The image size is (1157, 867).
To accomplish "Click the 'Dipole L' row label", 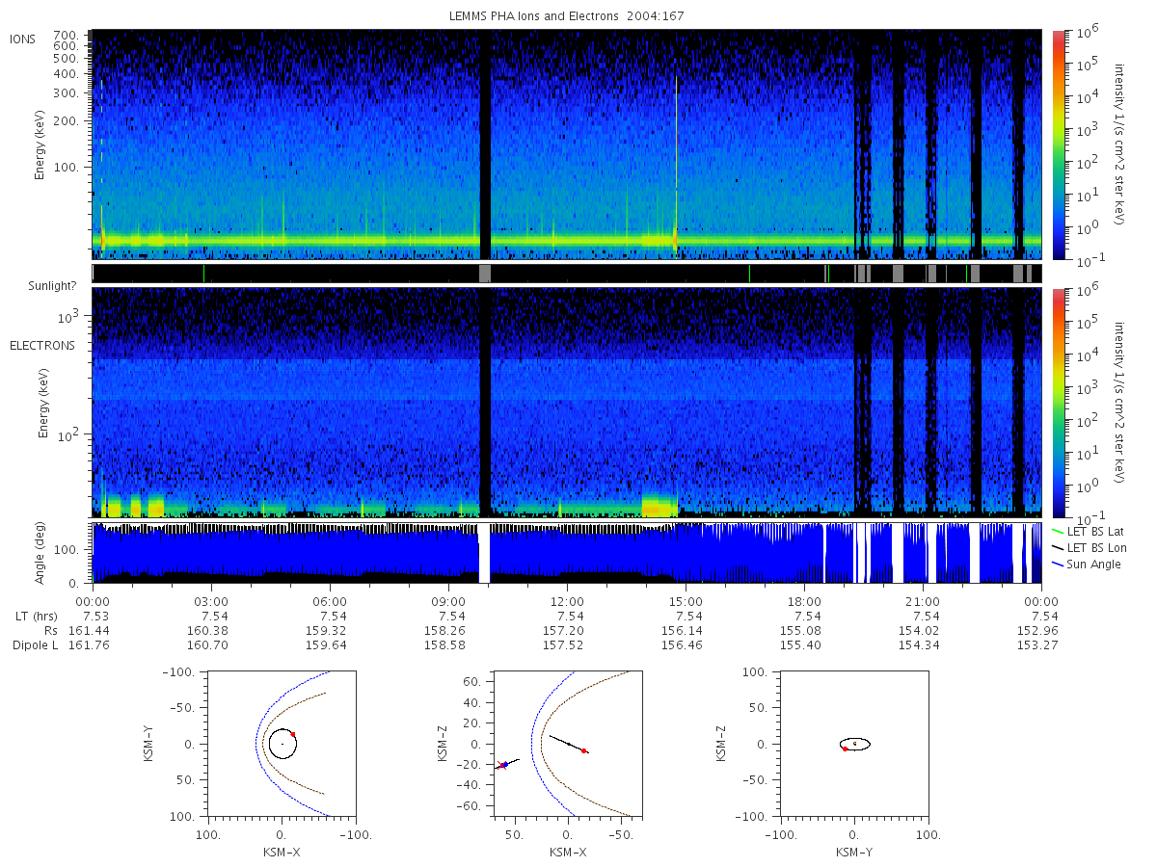I will tap(36, 644).
